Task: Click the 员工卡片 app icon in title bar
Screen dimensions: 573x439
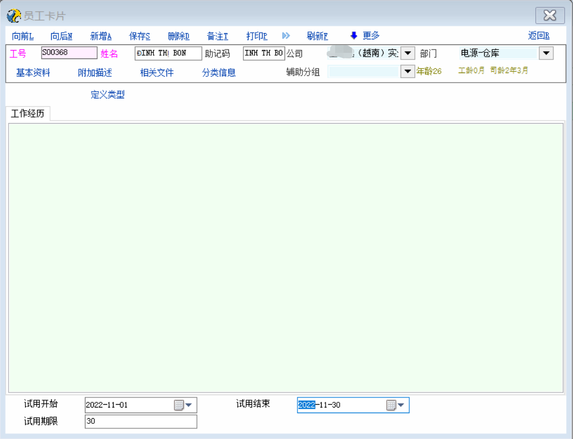Action: pos(13,16)
